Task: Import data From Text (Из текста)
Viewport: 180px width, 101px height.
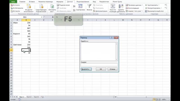Action: pos(15,11)
